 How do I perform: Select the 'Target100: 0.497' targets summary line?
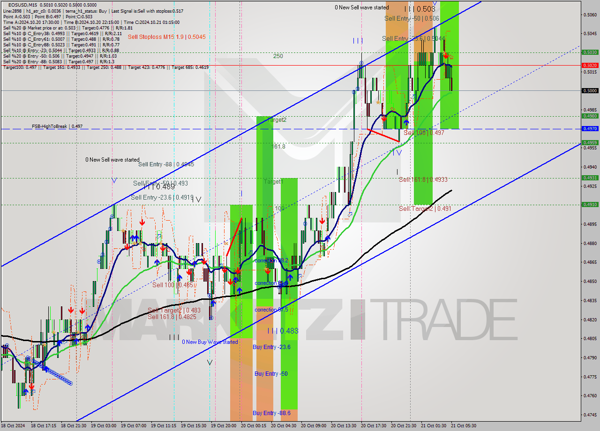coord(105,67)
